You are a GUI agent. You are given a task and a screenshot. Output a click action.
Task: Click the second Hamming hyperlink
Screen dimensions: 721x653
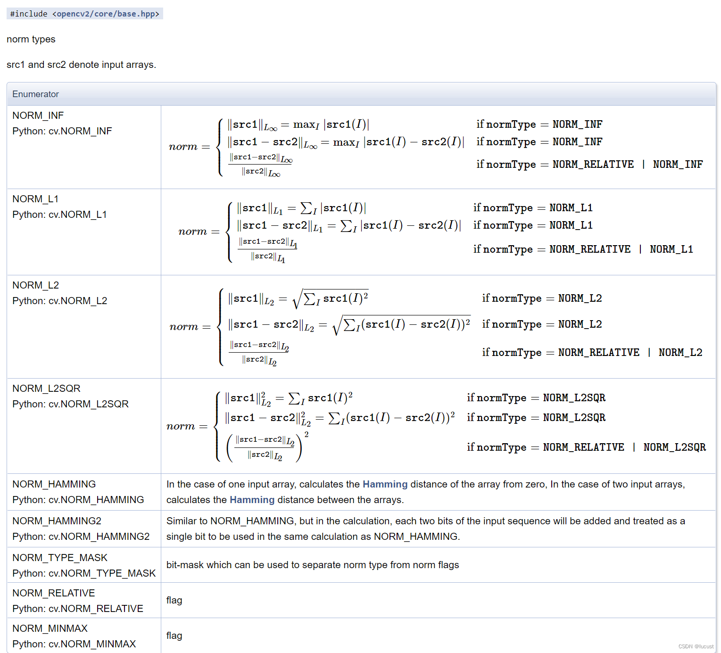252,500
